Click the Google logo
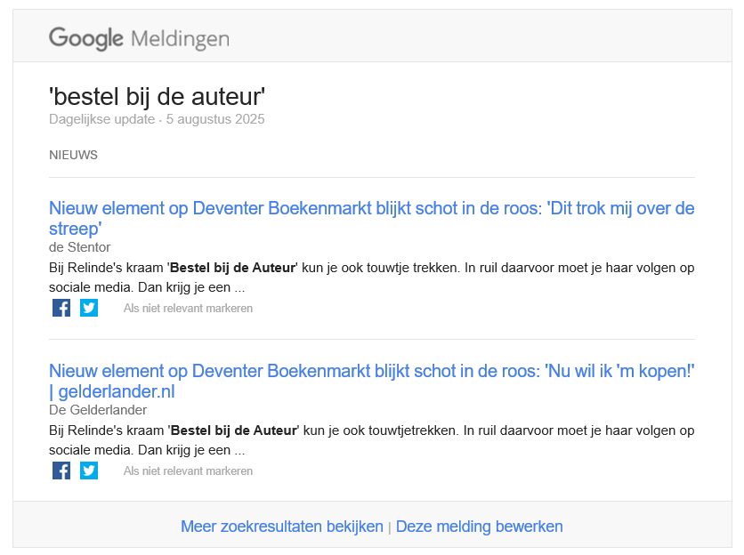Image resolution: width=744 pixels, height=555 pixels. pos(86,38)
